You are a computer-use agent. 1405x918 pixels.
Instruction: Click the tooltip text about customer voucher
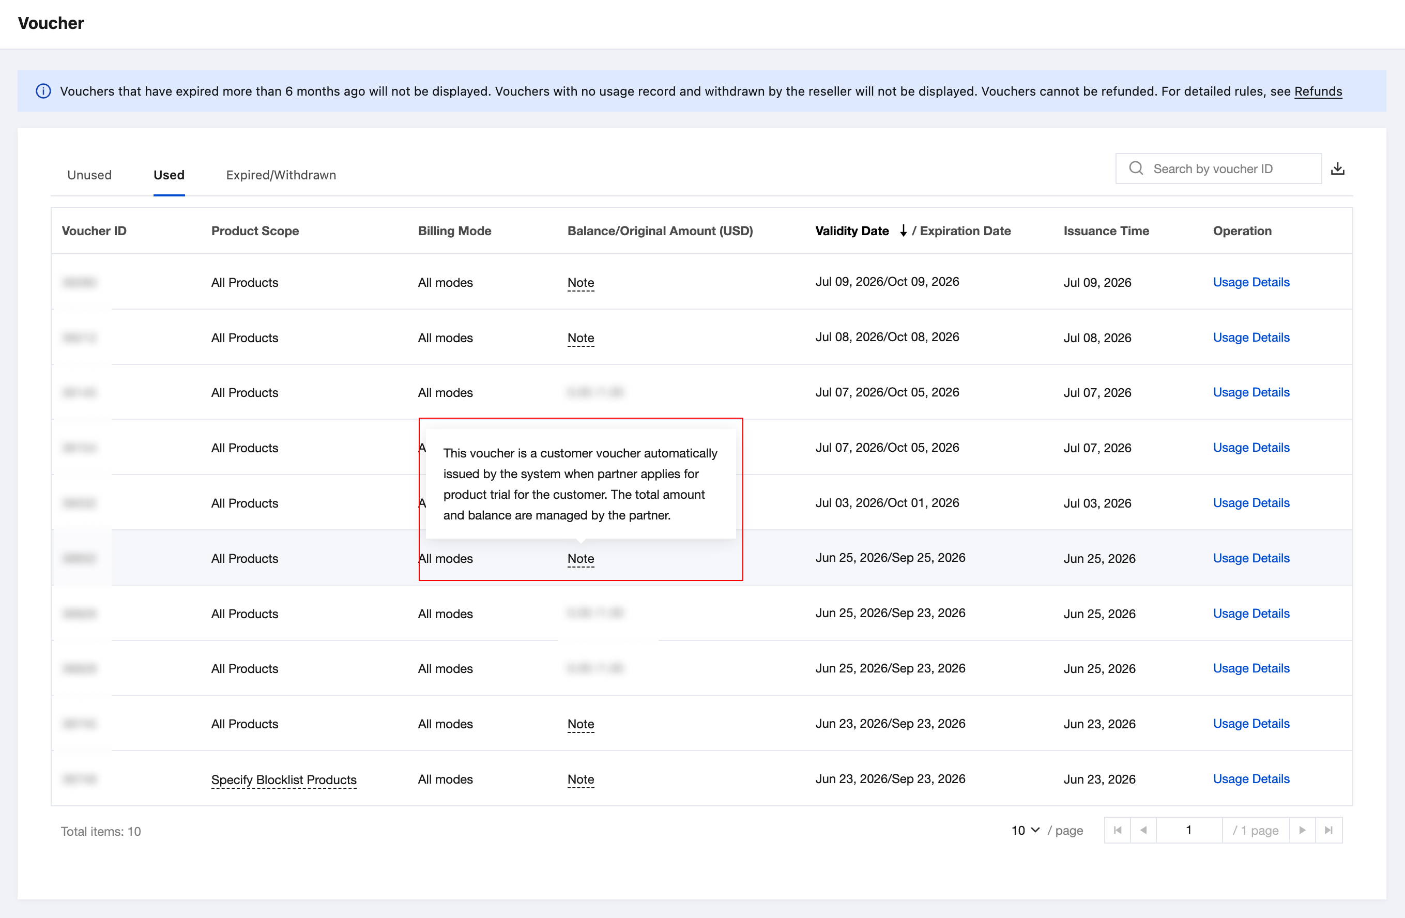pos(581,484)
